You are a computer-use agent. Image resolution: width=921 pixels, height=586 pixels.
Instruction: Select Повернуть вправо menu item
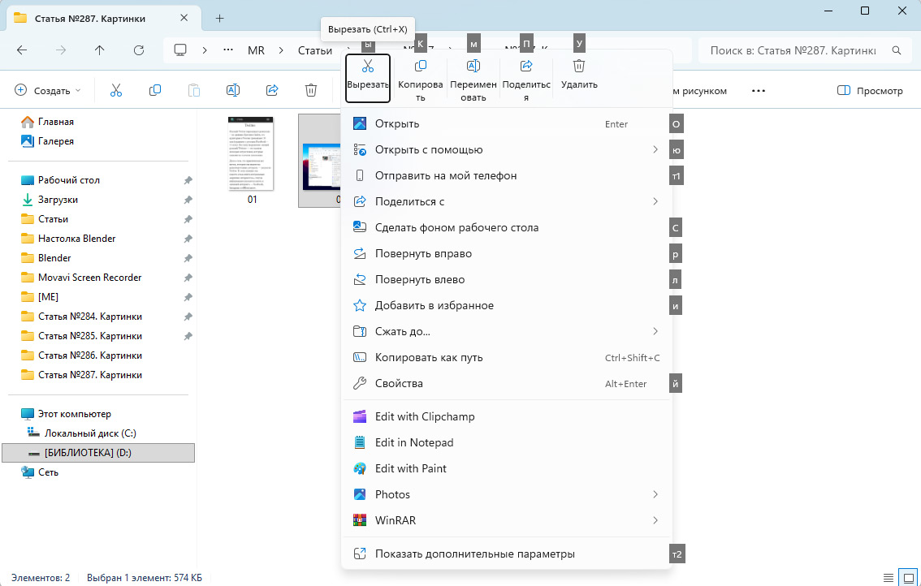423,254
